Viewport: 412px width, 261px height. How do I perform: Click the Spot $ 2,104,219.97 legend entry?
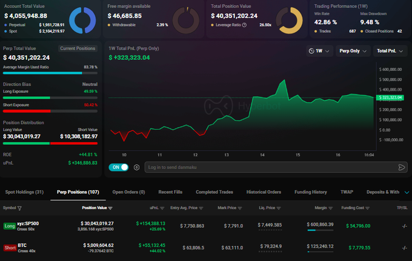pyautogui.click(x=35, y=31)
